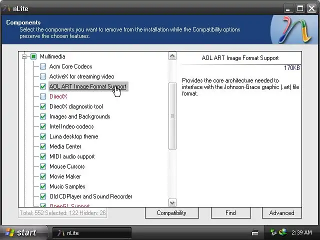This screenshot has height=240, width=320.
Task: Uncheck the Mouse Cursors checkbox
Action: [x=43, y=166]
